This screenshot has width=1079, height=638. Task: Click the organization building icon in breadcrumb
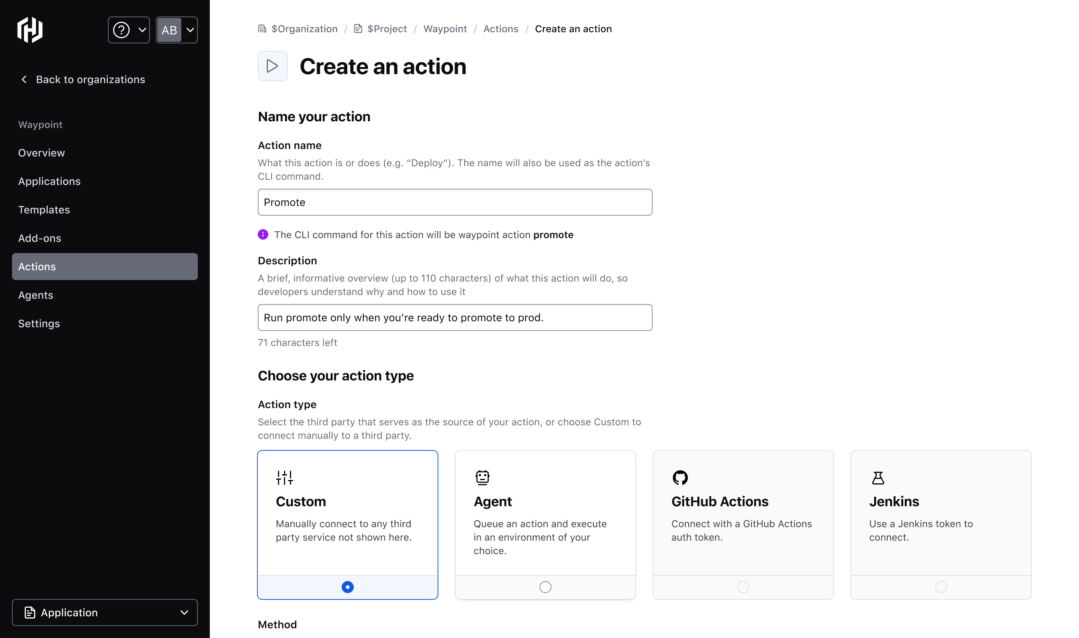click(x=262, y=29)
